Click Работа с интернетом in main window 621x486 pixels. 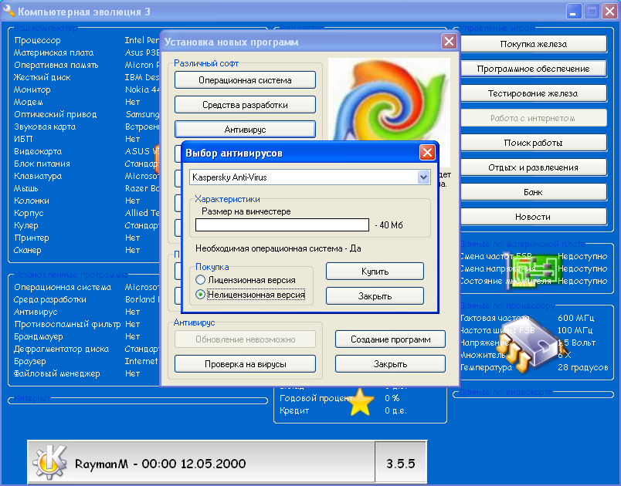pyautogui.click(x=534, y=118)
